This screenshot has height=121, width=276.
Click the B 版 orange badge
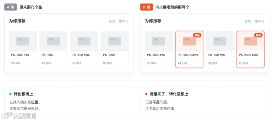tap(147, 7)
